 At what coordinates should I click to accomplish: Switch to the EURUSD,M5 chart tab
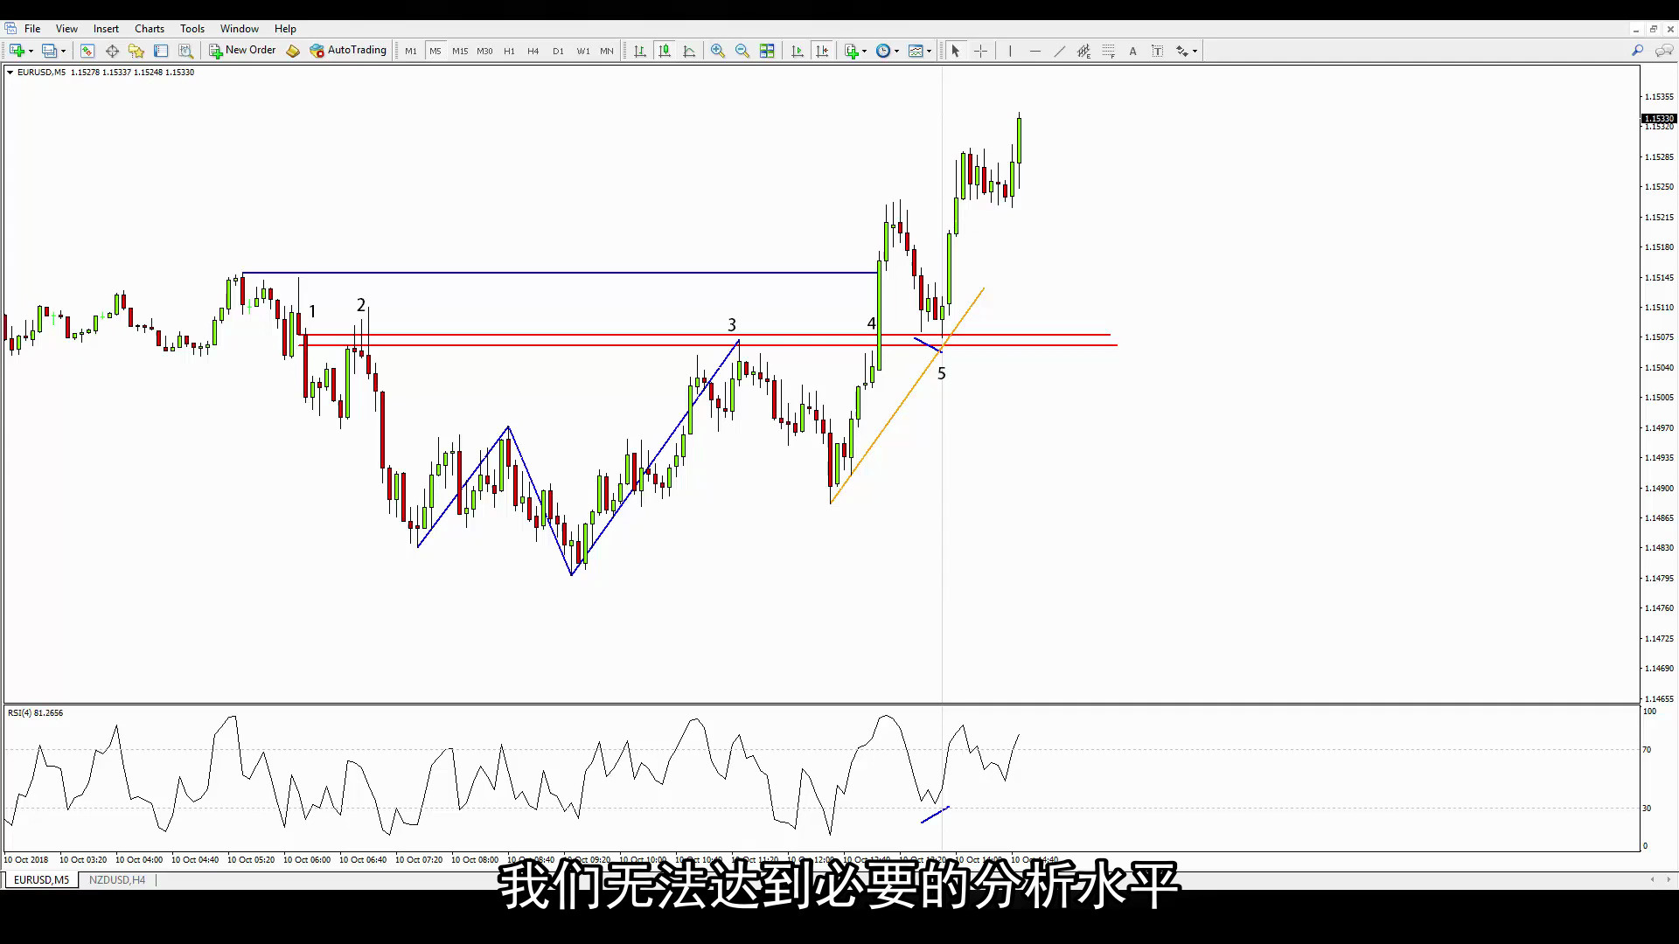[x=41, y=880]
